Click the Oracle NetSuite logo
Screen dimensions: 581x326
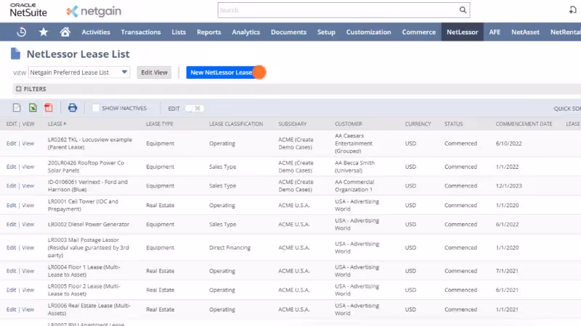click(28, 10)
